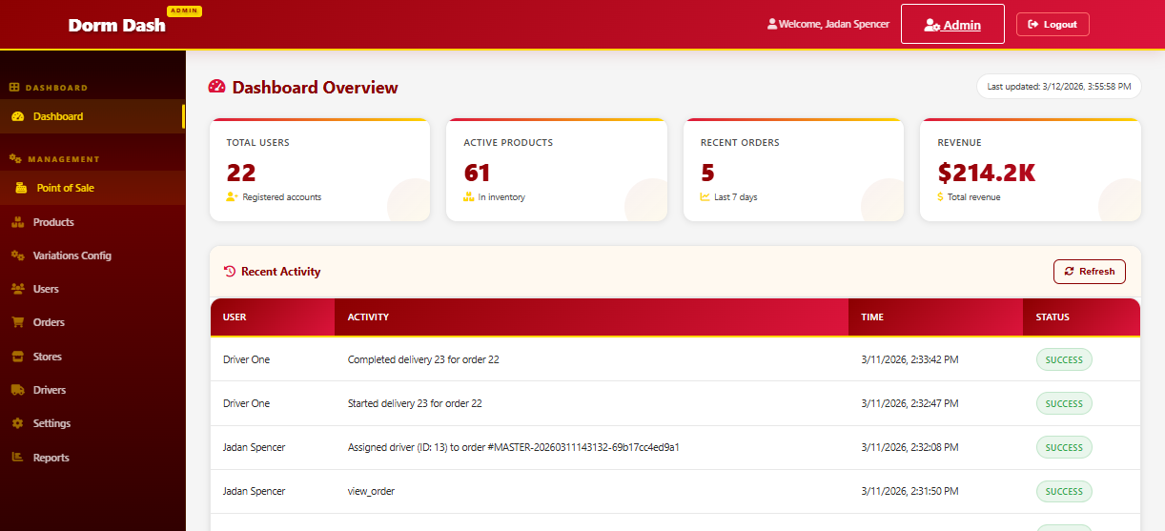Click the Users group icon in sidebar

[x=17, y=289]
